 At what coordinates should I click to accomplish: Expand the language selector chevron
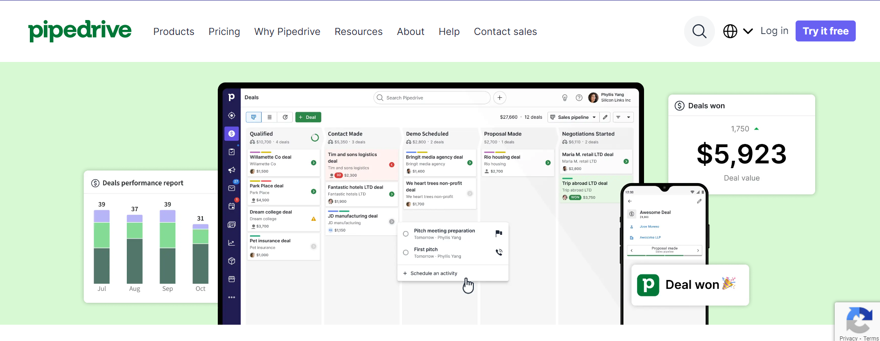[748, 31]
